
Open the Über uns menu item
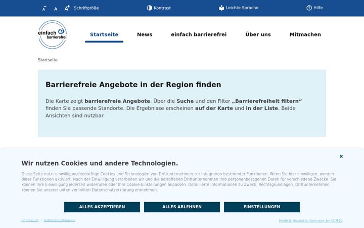tap(258, 34)
